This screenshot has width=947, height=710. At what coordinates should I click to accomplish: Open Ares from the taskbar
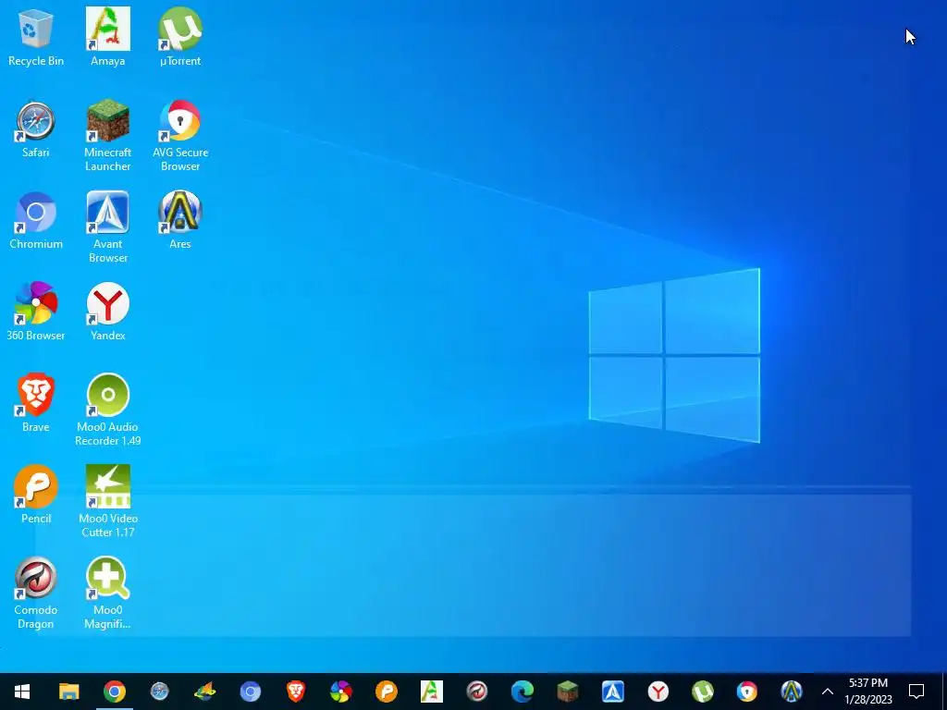pos(792,692)
